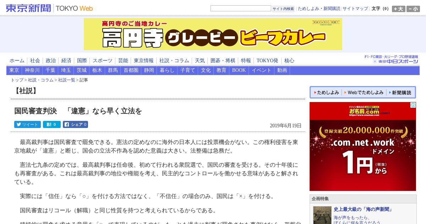The width and height of the screenshot is (426, 224).
Task: Select the 暮らし tab
Action: 167,70
